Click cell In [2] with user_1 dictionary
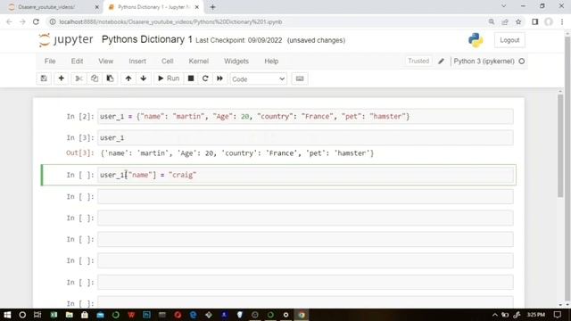This screenshot has height=321, width=571. coord(305,117)
